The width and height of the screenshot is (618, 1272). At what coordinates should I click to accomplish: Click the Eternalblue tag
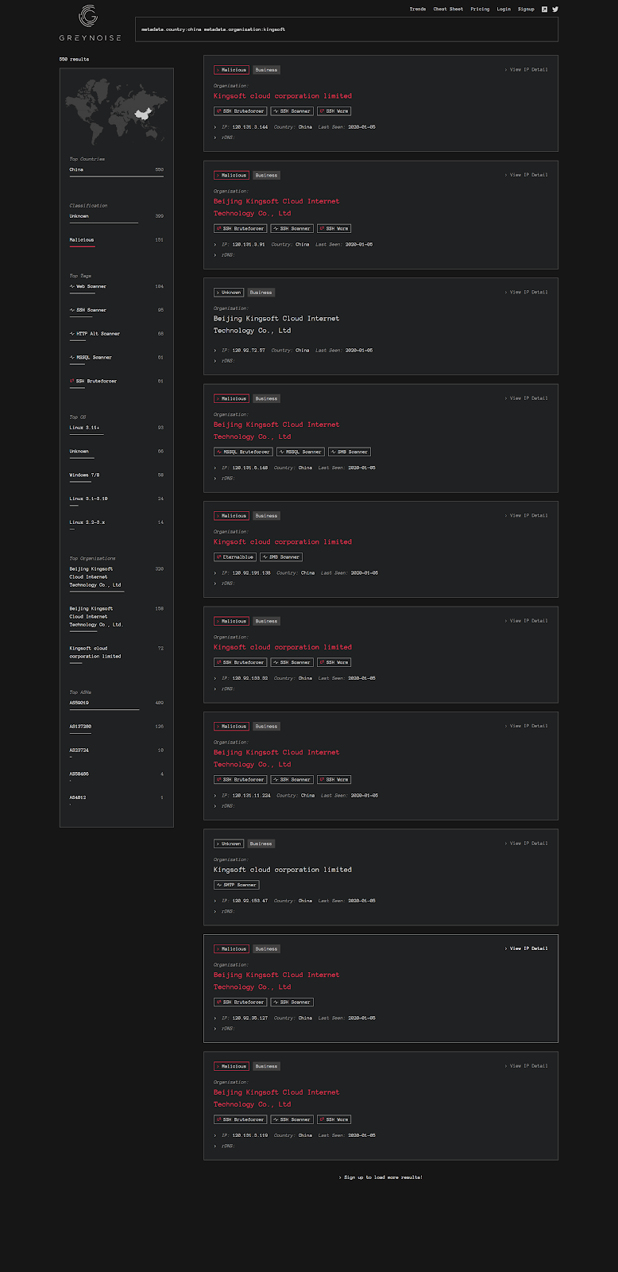coord(235,557)
